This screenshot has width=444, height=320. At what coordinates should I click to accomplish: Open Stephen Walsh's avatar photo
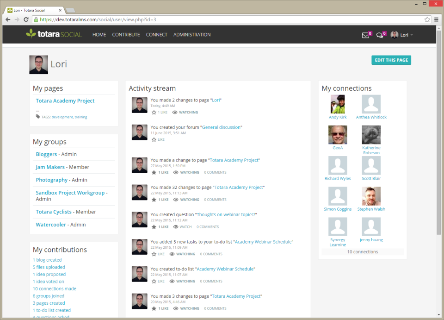tap(371, 196)
